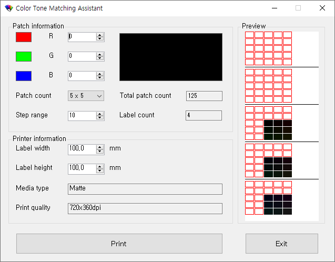The image size is (335, 262).
Task: Minimize the Color Tone Matching Assistant window
Action: click(x=275, y=8)
